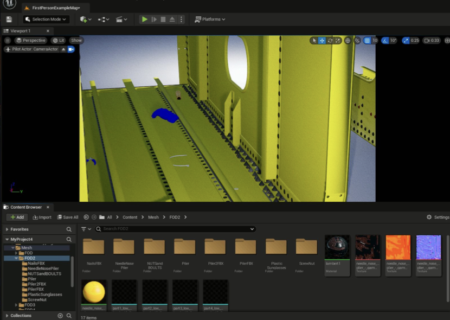
Task: Click the Save All button
Action: pyautogui.click(x=67, y=217)
